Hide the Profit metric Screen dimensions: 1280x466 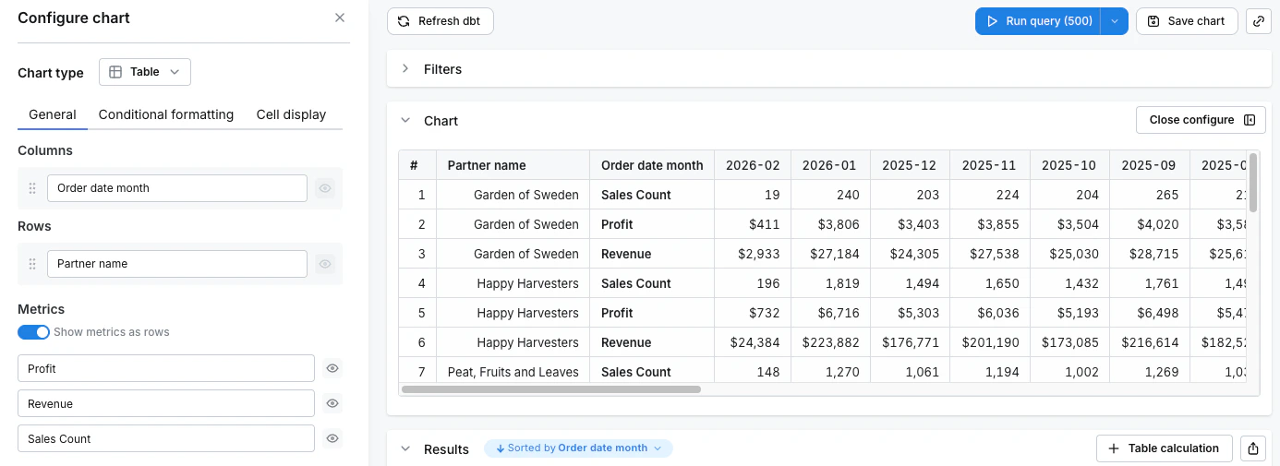[332, 368]
